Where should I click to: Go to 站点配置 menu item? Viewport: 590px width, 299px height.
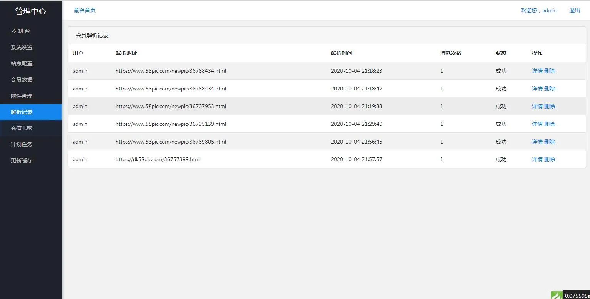(22, 63)
